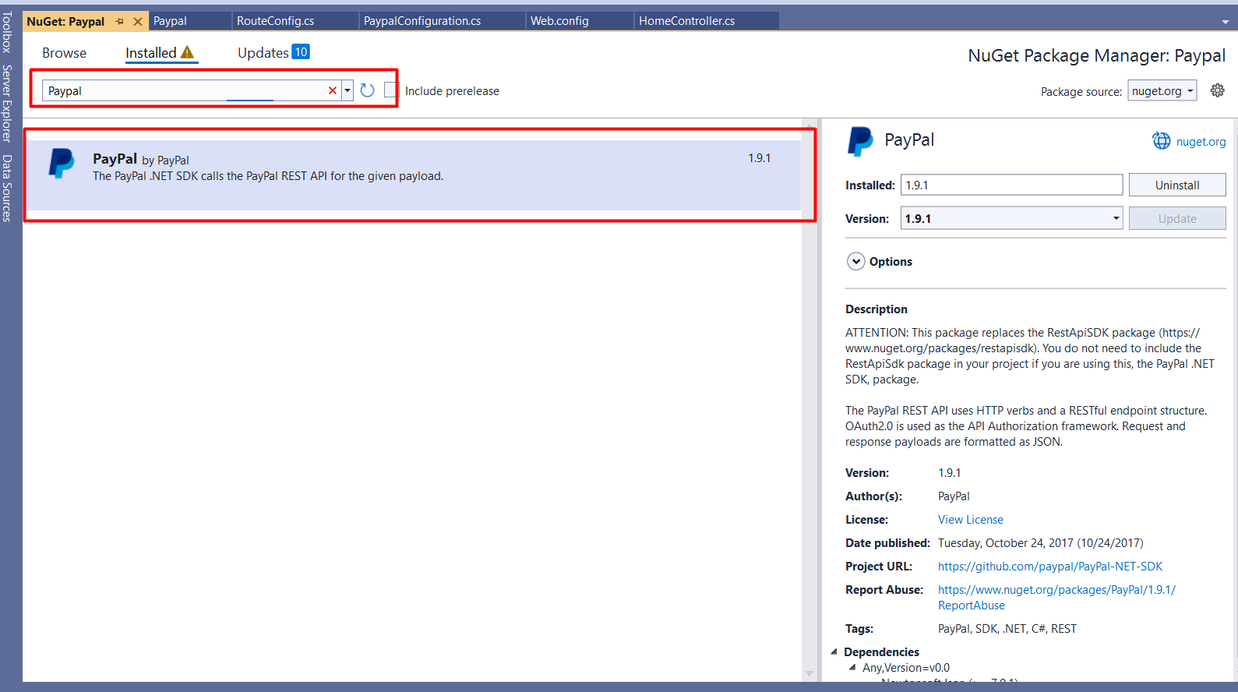Screen dimensions: 1238x692
Task: Clear the Paypal search text
Action: [x=333, y=90]
